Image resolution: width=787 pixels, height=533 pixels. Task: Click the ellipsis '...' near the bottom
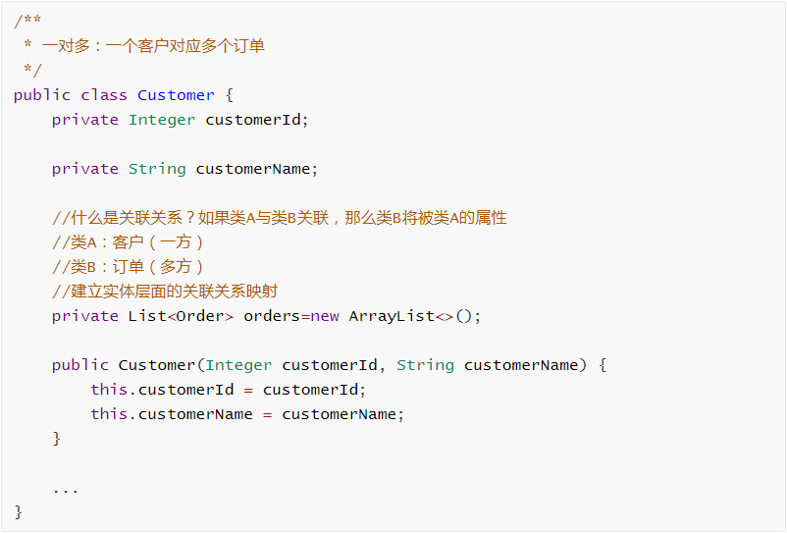click(x=66, y=488)
